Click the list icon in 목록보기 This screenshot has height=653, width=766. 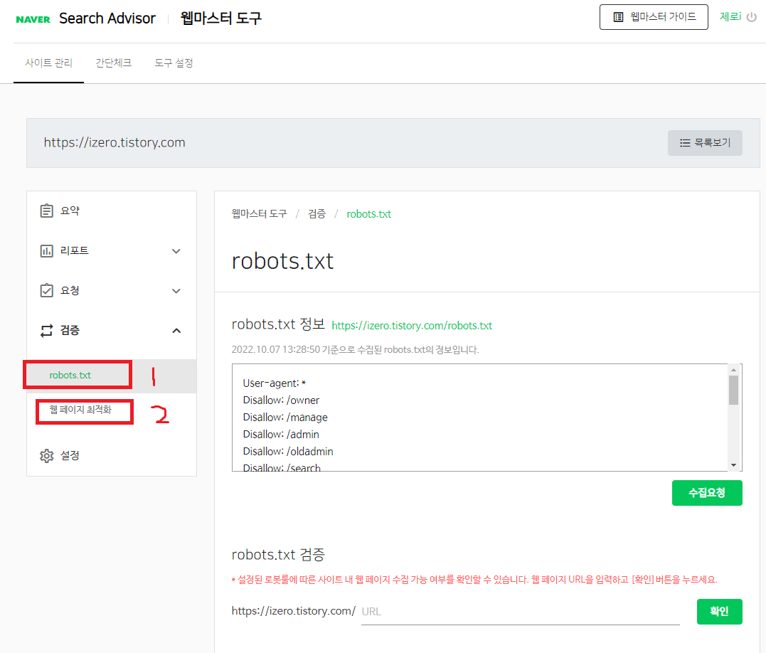685,142
